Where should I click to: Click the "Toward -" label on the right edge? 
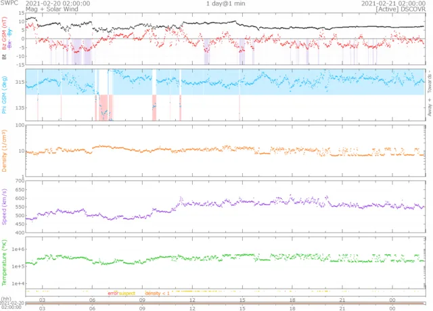pyautogui.click(x=428, y=80)
